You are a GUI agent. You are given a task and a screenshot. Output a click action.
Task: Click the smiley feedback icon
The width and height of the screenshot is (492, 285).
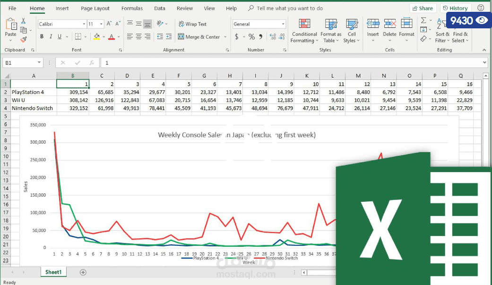(481, 8)
